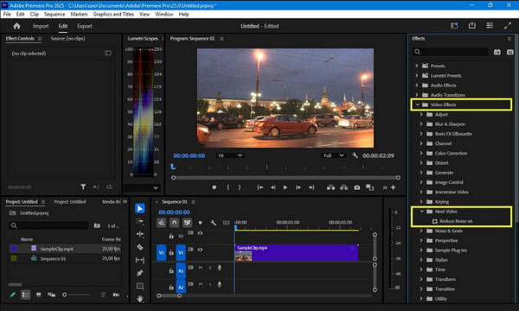Step forward one frame
The height and width of the screenshot is (311, 519).
point(298,187)
